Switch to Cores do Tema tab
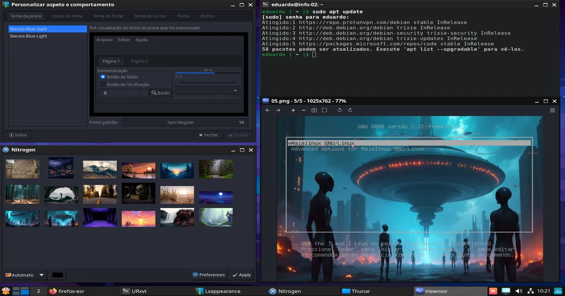 [x=67, y=16]
